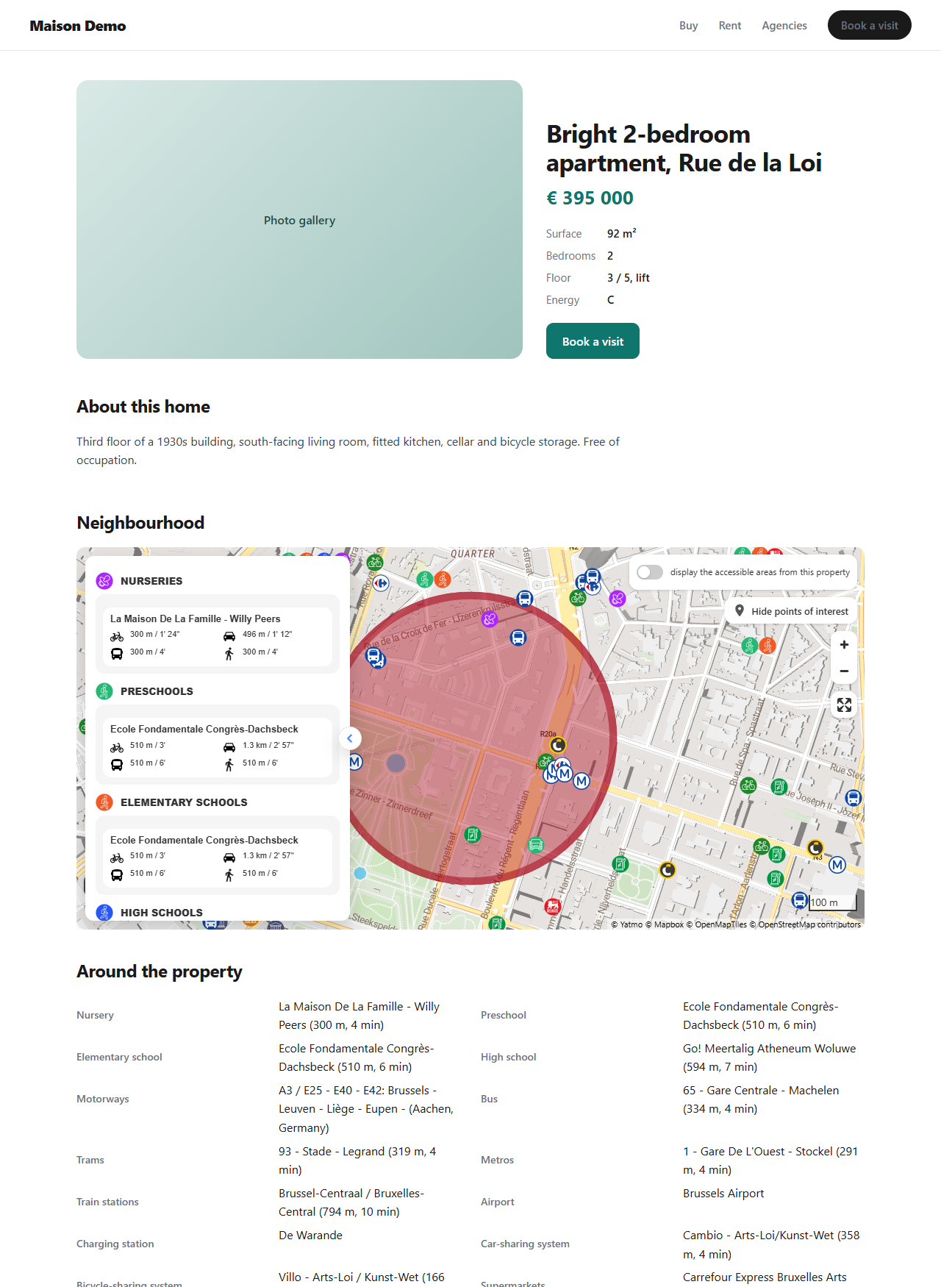The image size is (941, 1287).
Task: Click the blue High Schools category icon
Action: coord(104,913)
